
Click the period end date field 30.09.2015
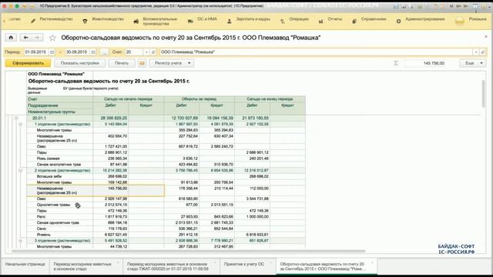[77, 52]
